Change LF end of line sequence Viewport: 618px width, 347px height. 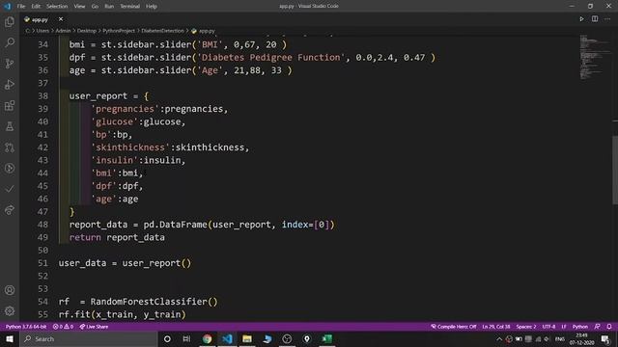pyautogui.click(x=564, y=327)
